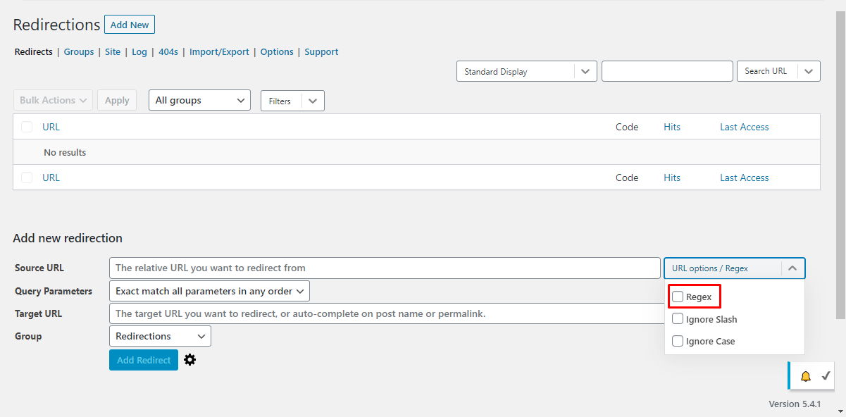Expand the All groups dropdown
Screen dimensions: 846x417
pos(199,101)
